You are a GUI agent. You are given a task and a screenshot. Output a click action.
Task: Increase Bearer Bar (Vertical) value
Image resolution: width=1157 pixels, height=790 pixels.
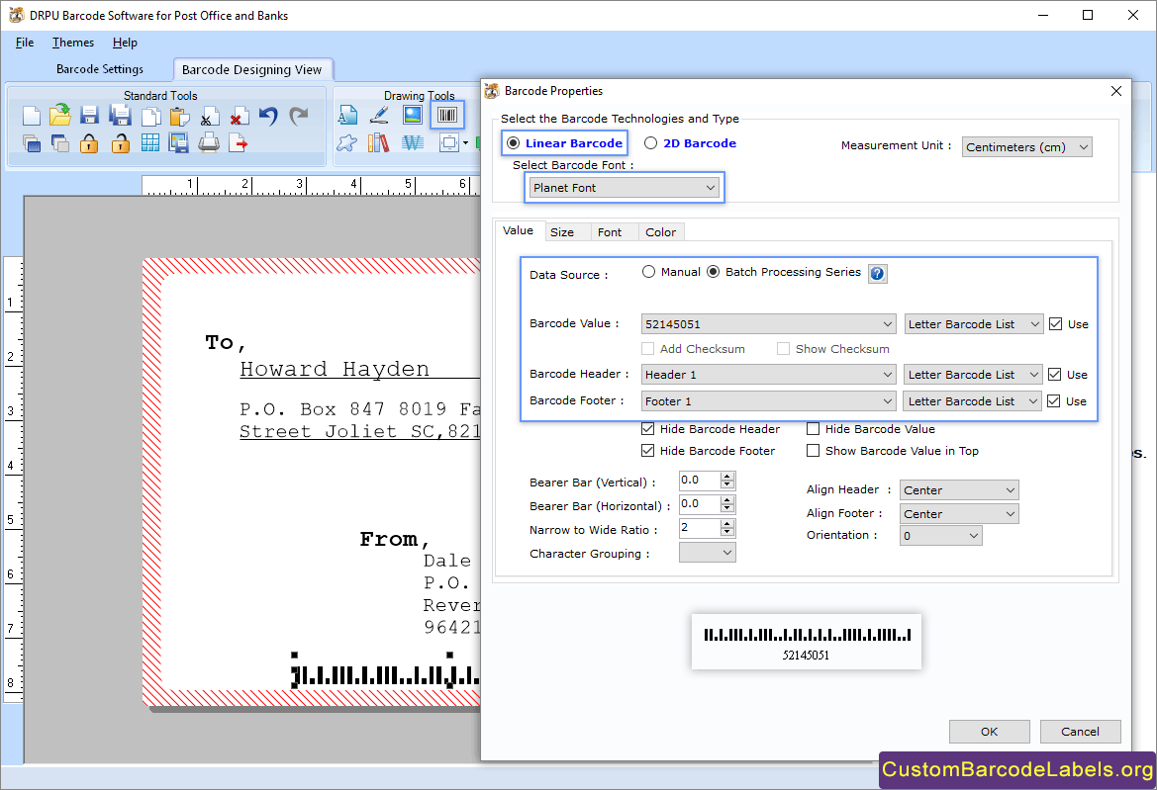tap(727, 477)
